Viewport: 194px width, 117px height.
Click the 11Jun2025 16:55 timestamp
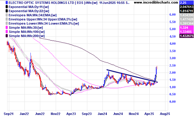pos(112,3)
